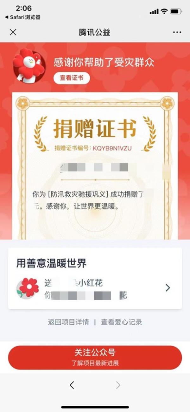Tap the Wi-Fi status icon
The image size is (190, 412).
pos(164,11)
